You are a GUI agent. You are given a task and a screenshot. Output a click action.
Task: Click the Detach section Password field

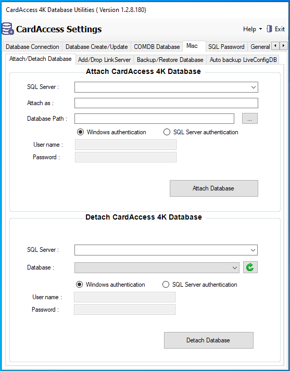click(124, 310)
